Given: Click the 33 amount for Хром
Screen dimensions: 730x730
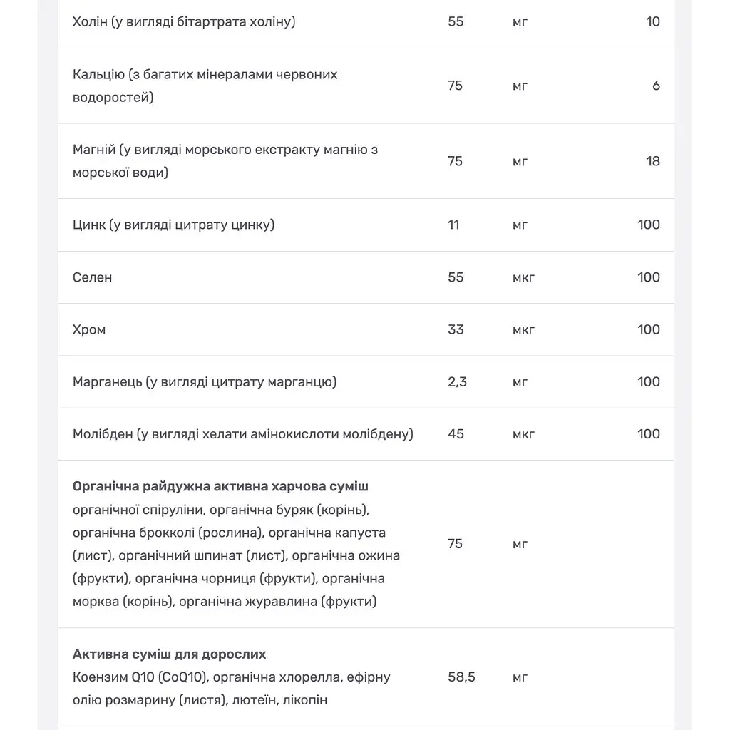Looking at the screenshot, I should 456,329.
